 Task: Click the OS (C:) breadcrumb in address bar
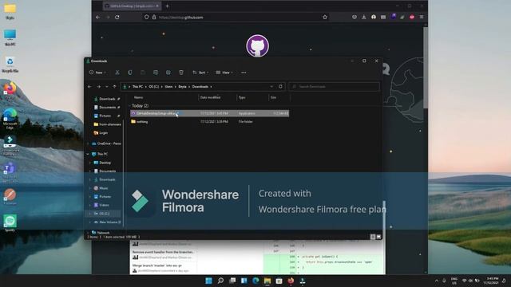coord(154,87)
